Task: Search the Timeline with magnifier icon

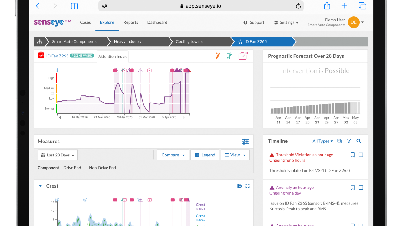Action: coord(359,141)
